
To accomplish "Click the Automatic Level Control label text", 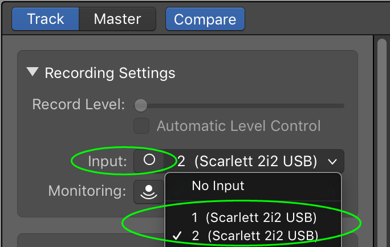I will coord(238,126).
